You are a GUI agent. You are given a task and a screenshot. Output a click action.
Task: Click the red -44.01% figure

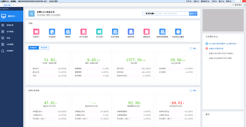tap(177, 103)
